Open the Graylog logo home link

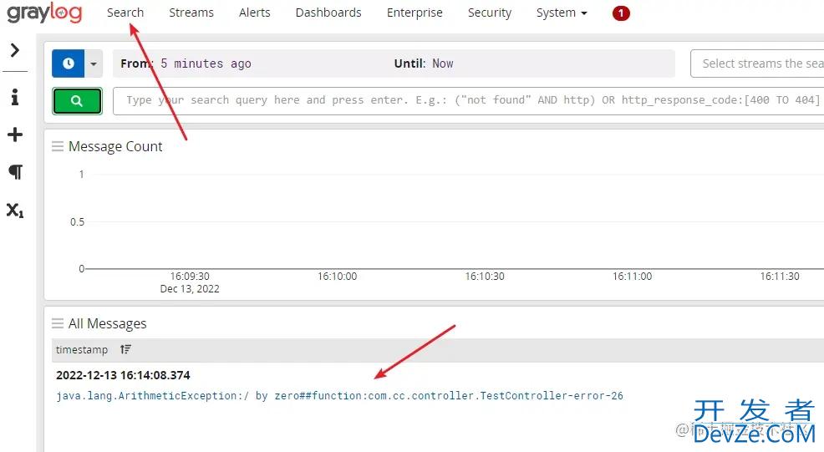[44, 13]
